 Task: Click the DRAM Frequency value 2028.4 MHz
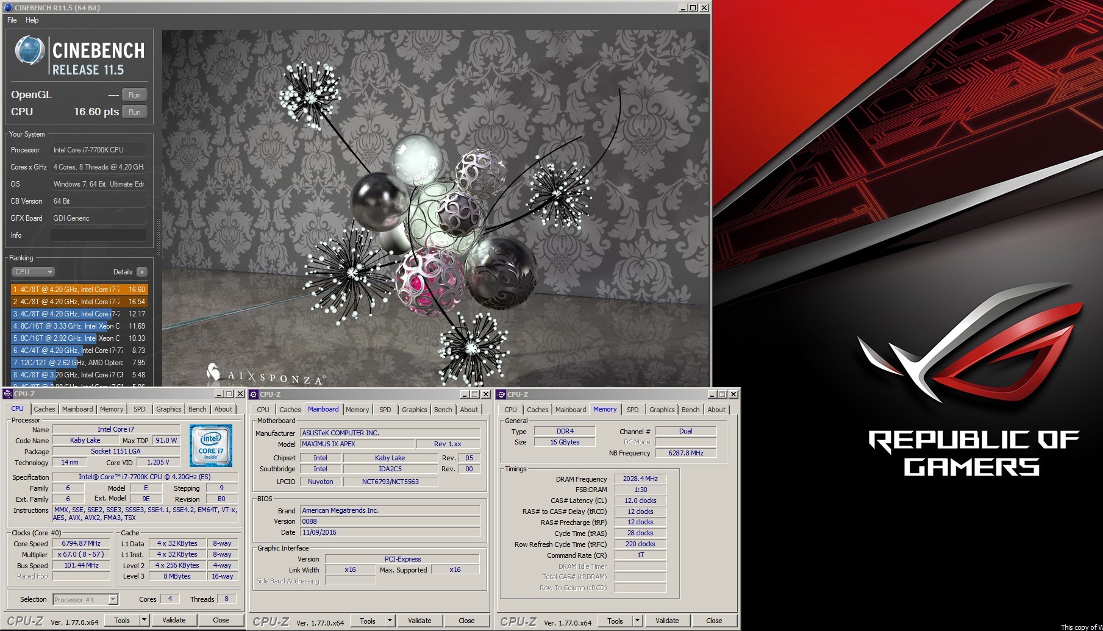pyautogui.click(x=640, y=479)
